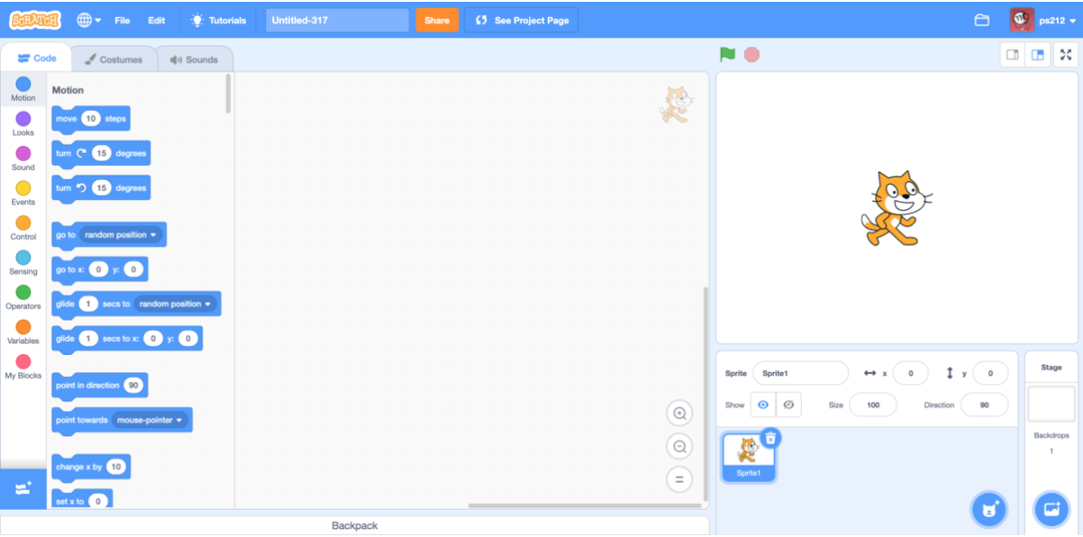Image resolution: width=1083 pixels, height=537 pixels.
Task: Click the orange Share button
Action: point(437,20)
